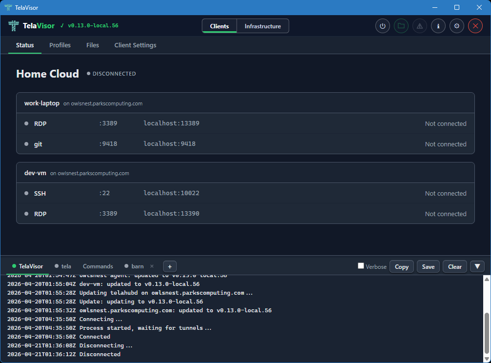The height and width of the screenshot is (363, 491).
Task: Open the green folder icon
Action: point(401,26)
